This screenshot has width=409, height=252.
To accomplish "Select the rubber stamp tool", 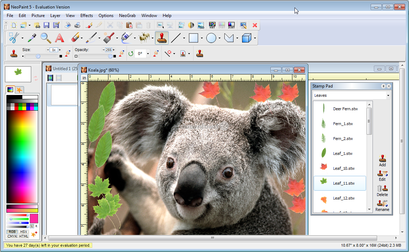I will (162, 38).
